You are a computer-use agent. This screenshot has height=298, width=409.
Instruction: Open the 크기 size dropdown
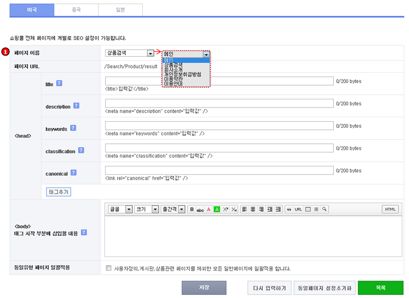146,209
